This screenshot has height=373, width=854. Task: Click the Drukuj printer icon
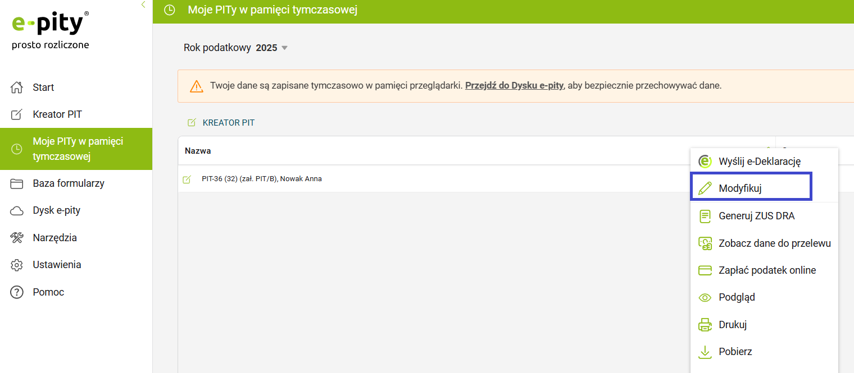705,325
